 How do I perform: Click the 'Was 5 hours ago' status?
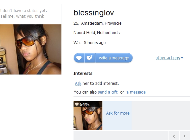pos(90,42)
